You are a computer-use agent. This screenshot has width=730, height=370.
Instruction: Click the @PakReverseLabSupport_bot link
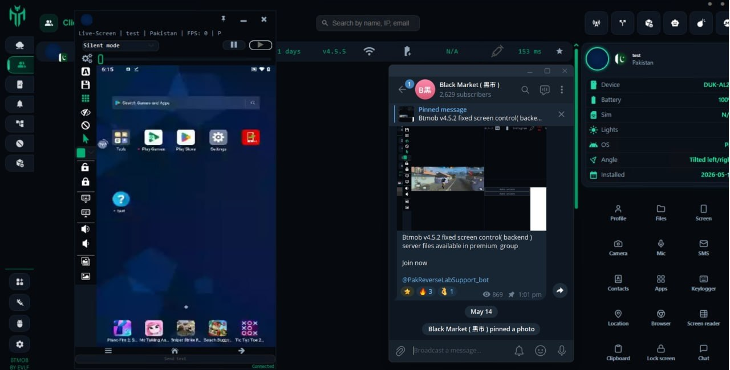445,280
